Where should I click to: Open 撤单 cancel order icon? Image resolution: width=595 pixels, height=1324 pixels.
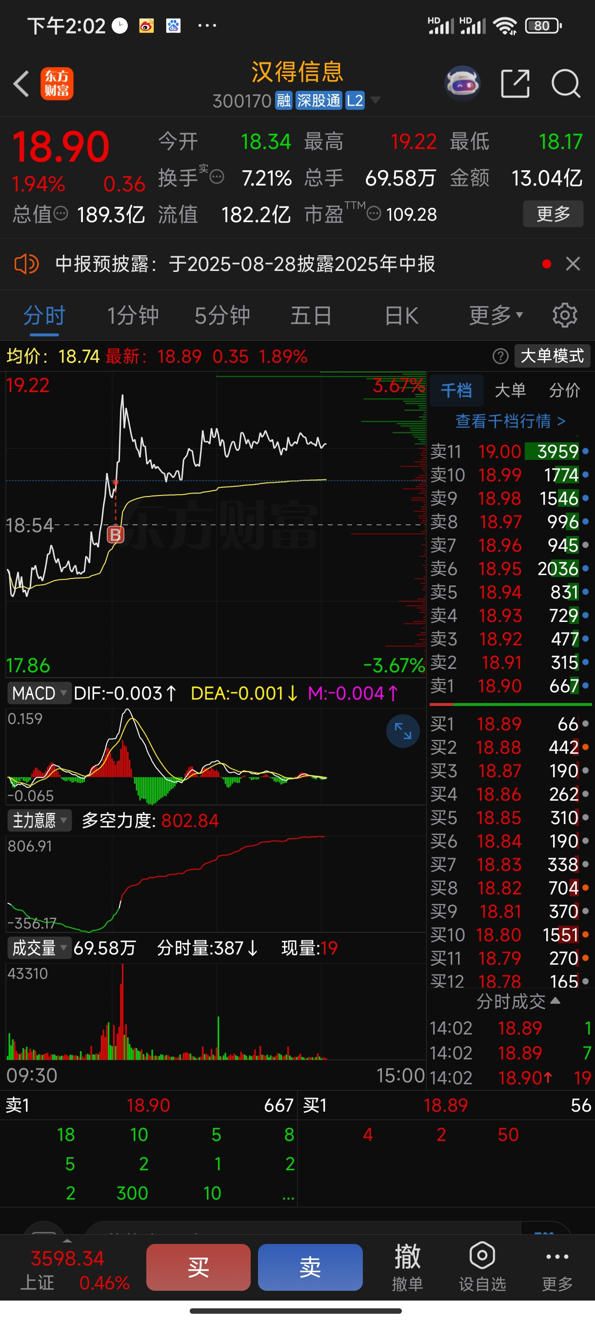tap(408, 1267)
